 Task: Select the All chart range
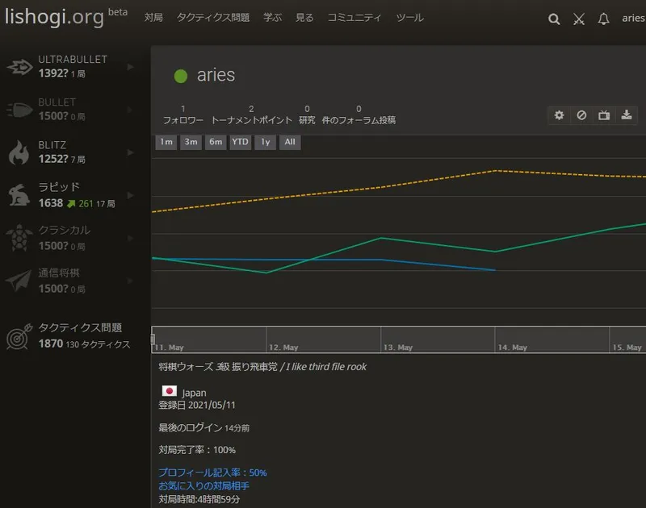click(x=290, y=142)
